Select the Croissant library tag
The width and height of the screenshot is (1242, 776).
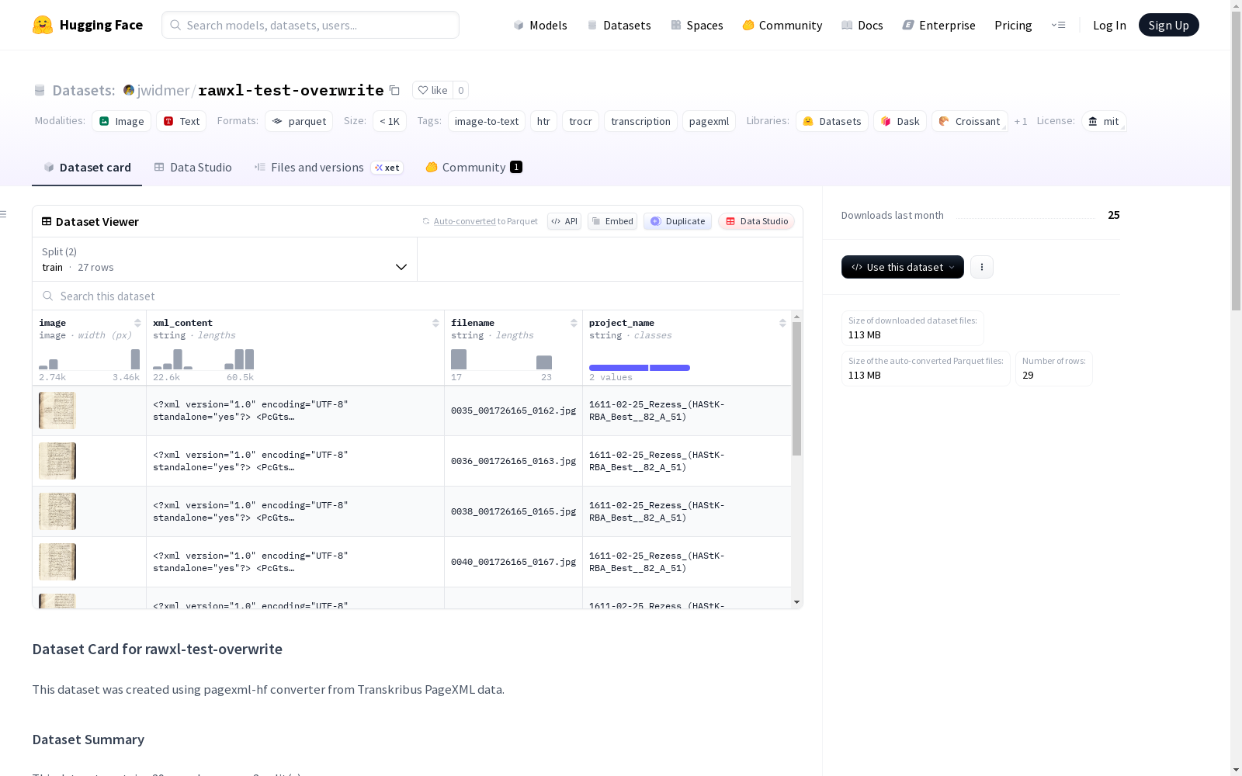click(970, 121)
